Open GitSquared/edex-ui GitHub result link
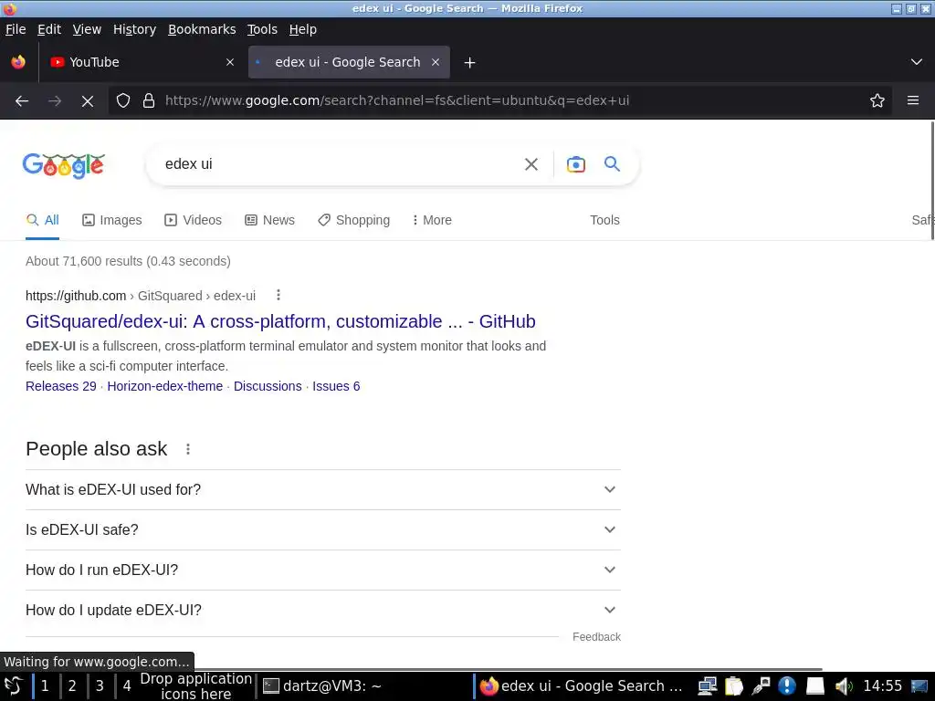Screen dimensions: 935x701 click(x=280, y=321)
